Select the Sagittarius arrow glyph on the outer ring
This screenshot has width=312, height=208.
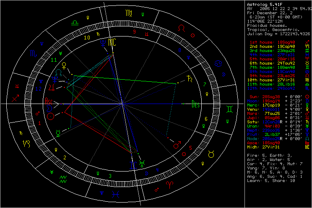16,98
